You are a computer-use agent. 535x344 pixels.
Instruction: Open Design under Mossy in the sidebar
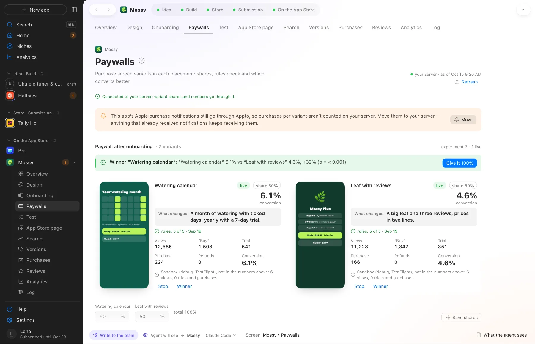(x=47, y=185)
